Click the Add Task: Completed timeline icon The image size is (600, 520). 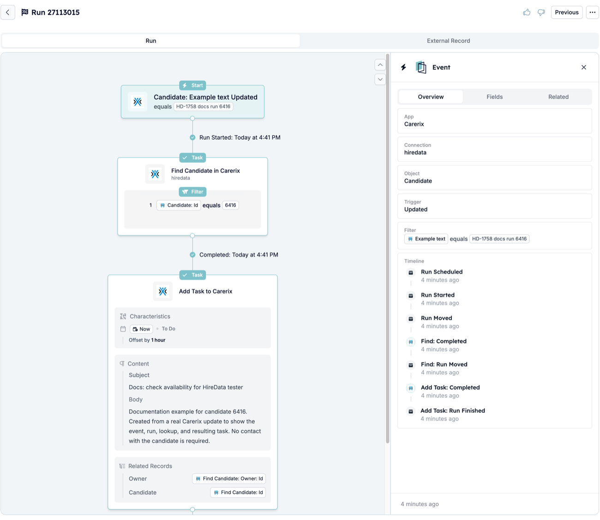pyautogui.click(x=411, y=388)
